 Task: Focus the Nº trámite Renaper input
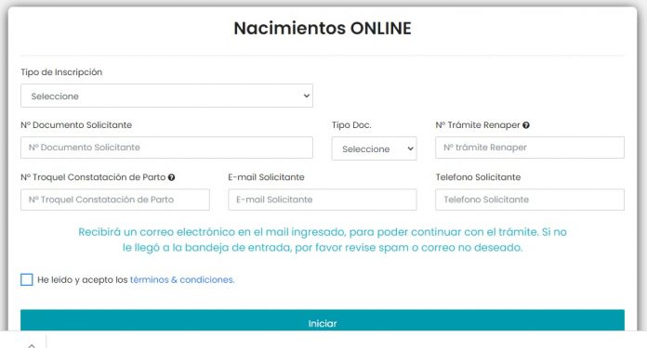click(530, 148)
